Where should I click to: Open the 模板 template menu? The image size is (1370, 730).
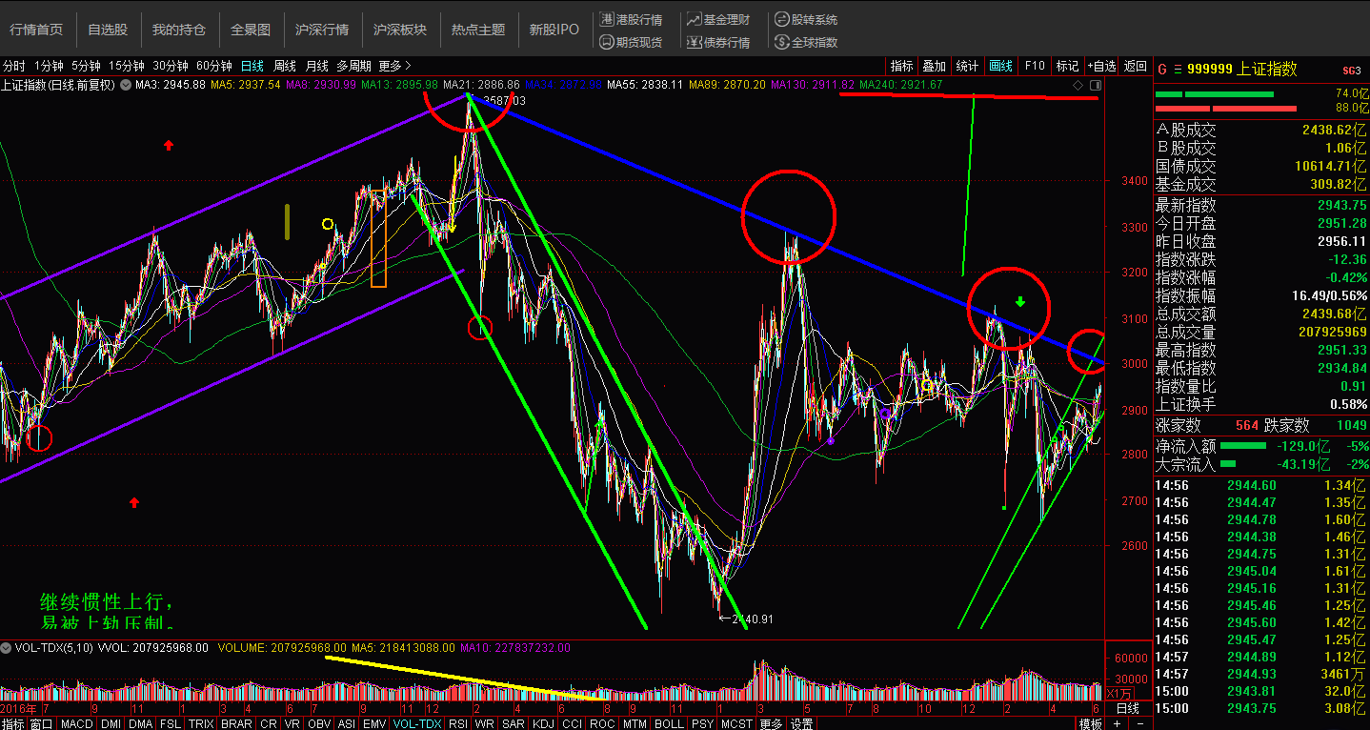[1090, 723]
